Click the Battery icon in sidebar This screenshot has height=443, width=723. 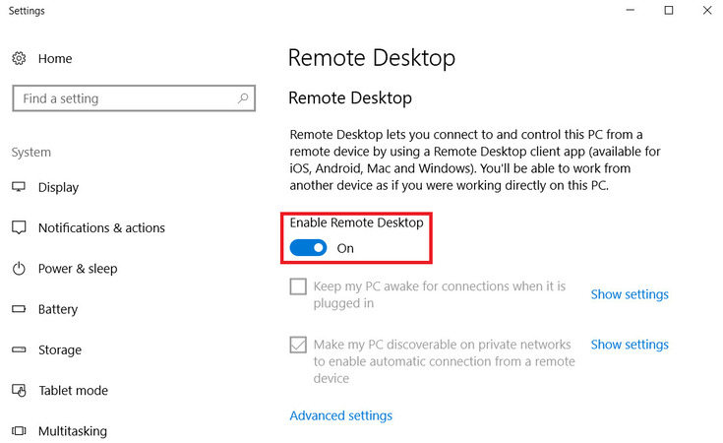(19, 309)
